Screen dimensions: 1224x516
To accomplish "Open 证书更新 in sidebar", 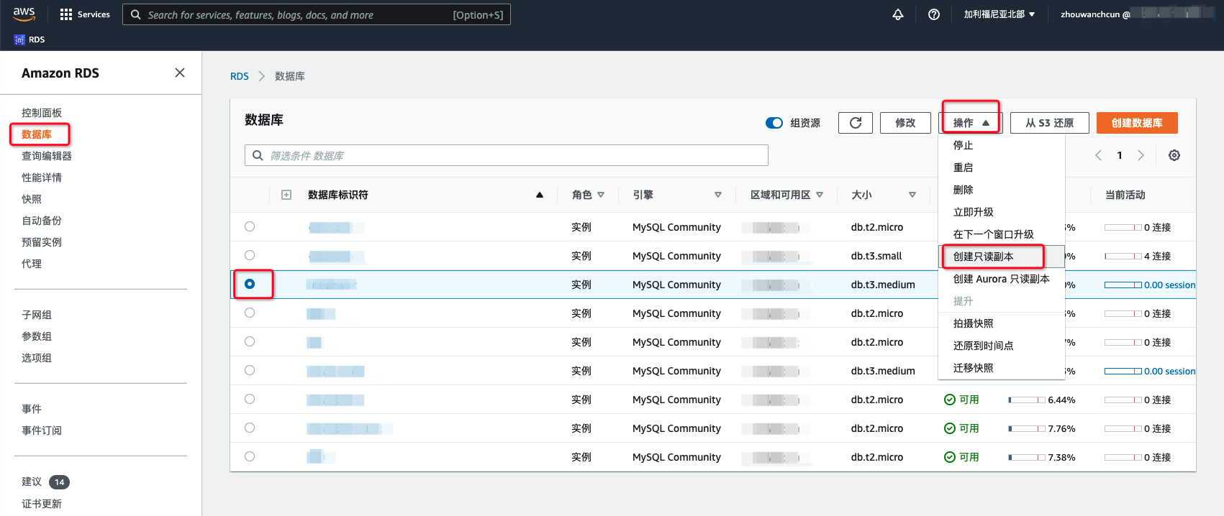I will pyautogui.click(x=42, y=504).
